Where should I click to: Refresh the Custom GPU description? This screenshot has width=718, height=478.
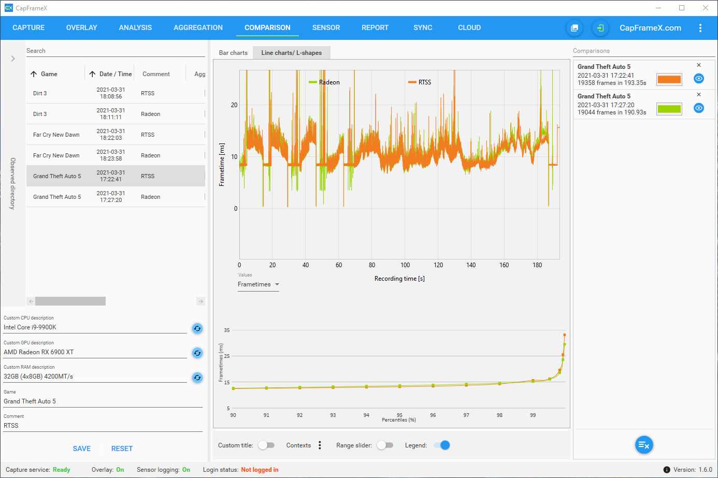(x=197, y=353)
